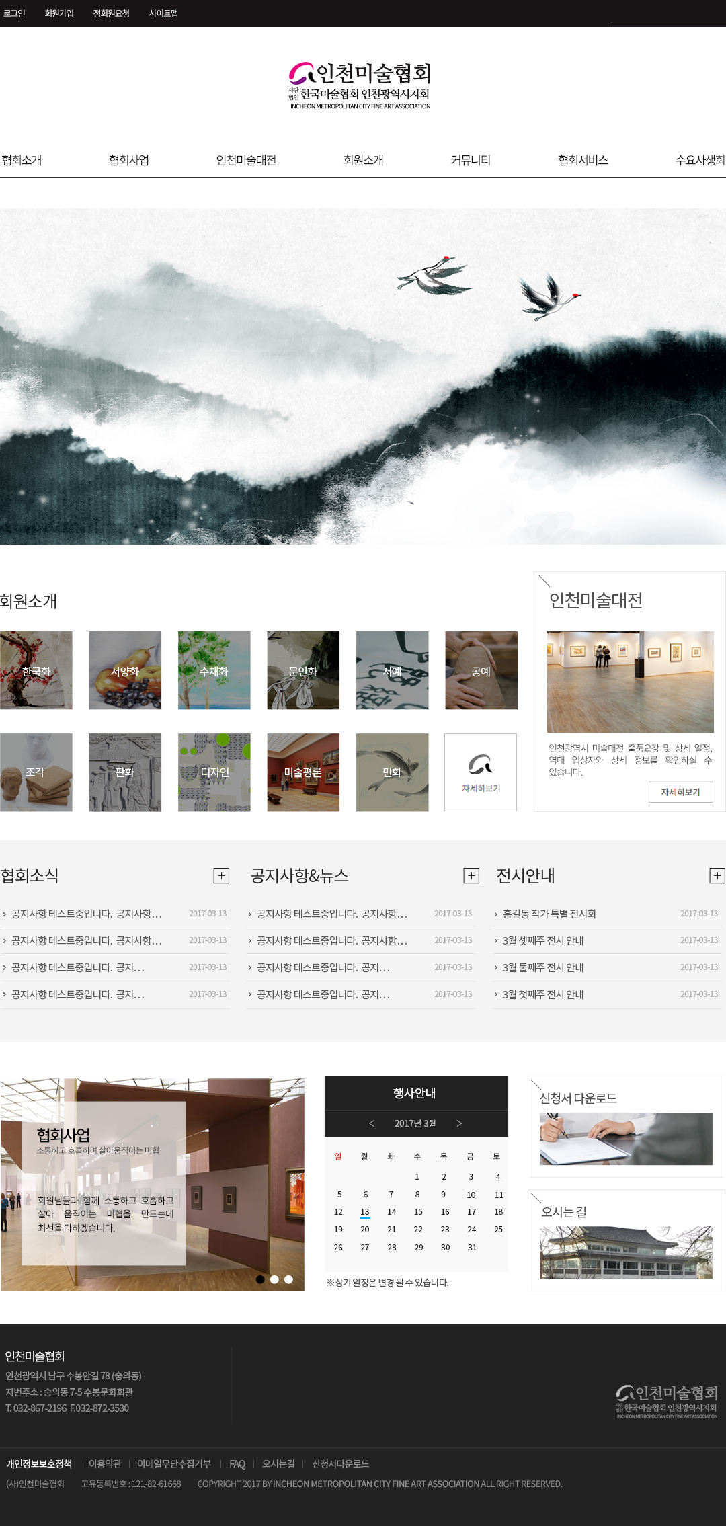
Task: Open the 한국화 member category thumbnail
Action: coord(36,670)
